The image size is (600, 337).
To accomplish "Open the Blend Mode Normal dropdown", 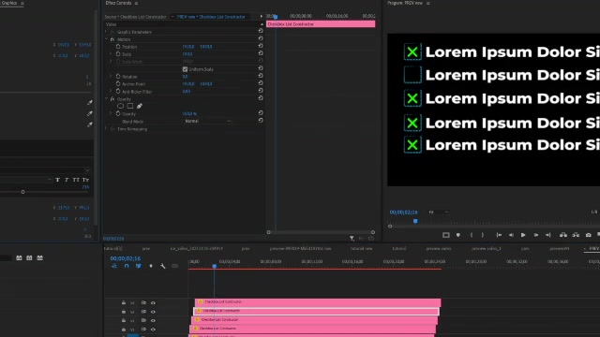I will pyautogui.click(x=207, y=121).
